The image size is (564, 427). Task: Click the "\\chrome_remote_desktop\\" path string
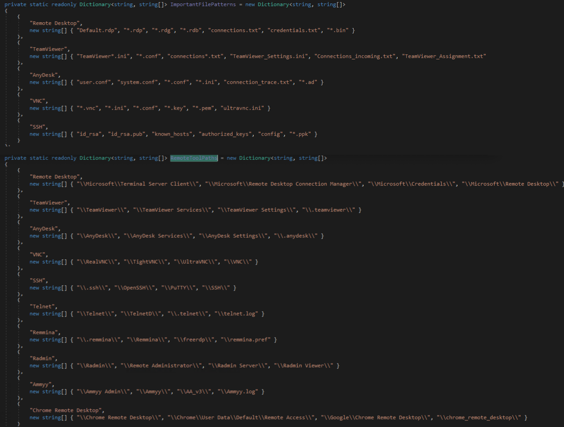point(479,418)
